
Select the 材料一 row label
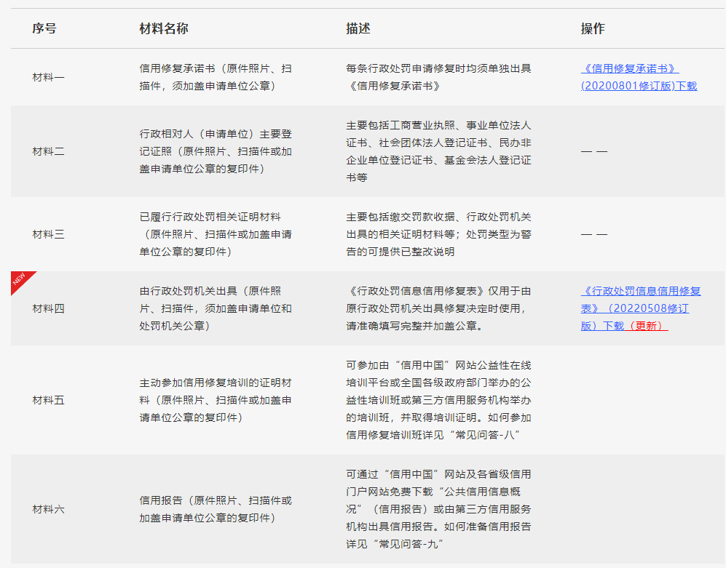[48, 77]
